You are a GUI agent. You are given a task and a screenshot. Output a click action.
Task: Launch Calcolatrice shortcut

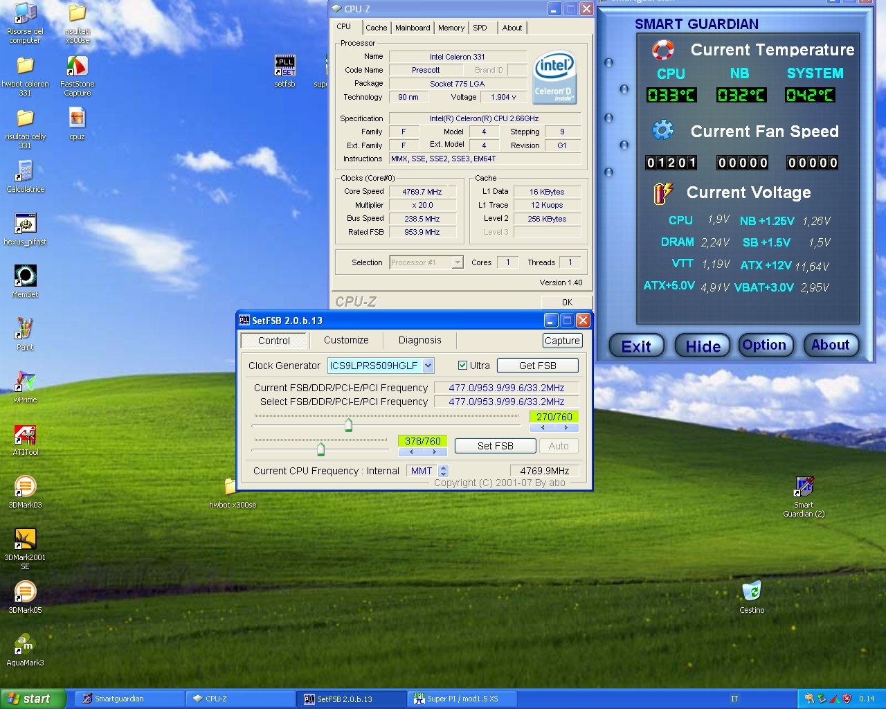click(x=25, y=176)
